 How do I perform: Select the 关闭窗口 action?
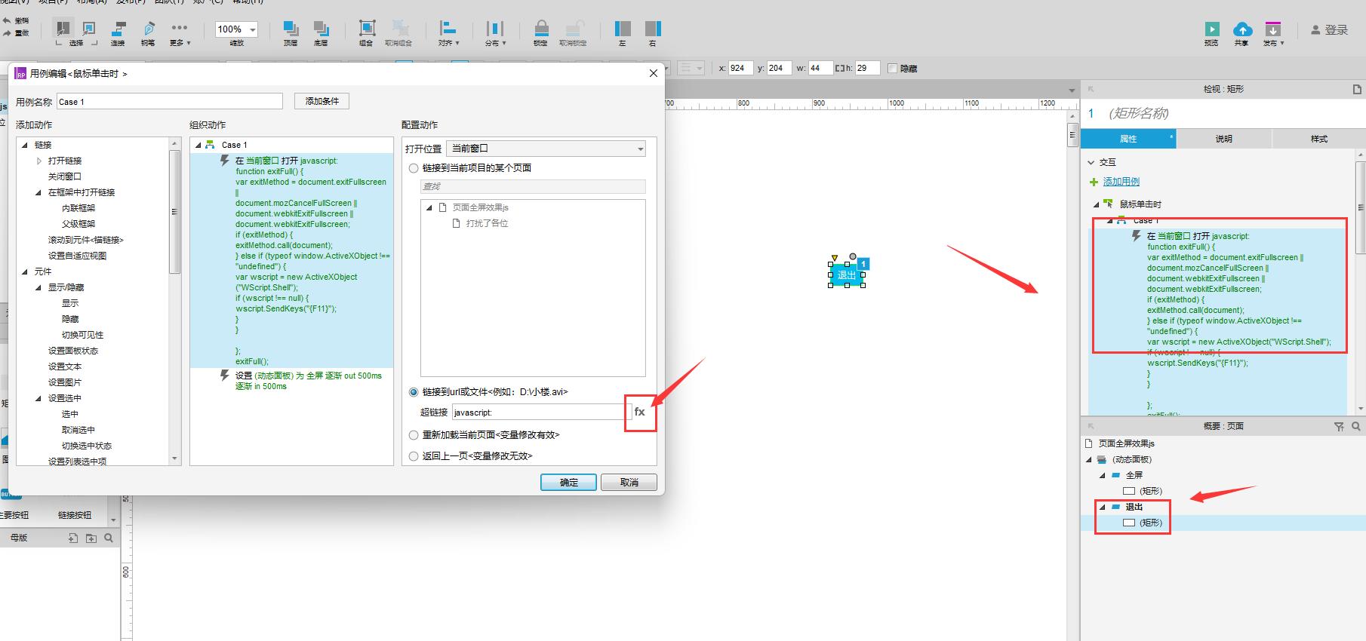[65, 176]
